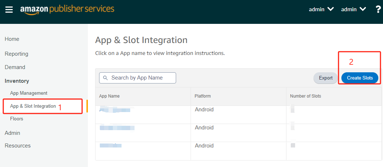Open the first app name link
Viewport: 383px width, 167px height.
(x=115, y=110)
